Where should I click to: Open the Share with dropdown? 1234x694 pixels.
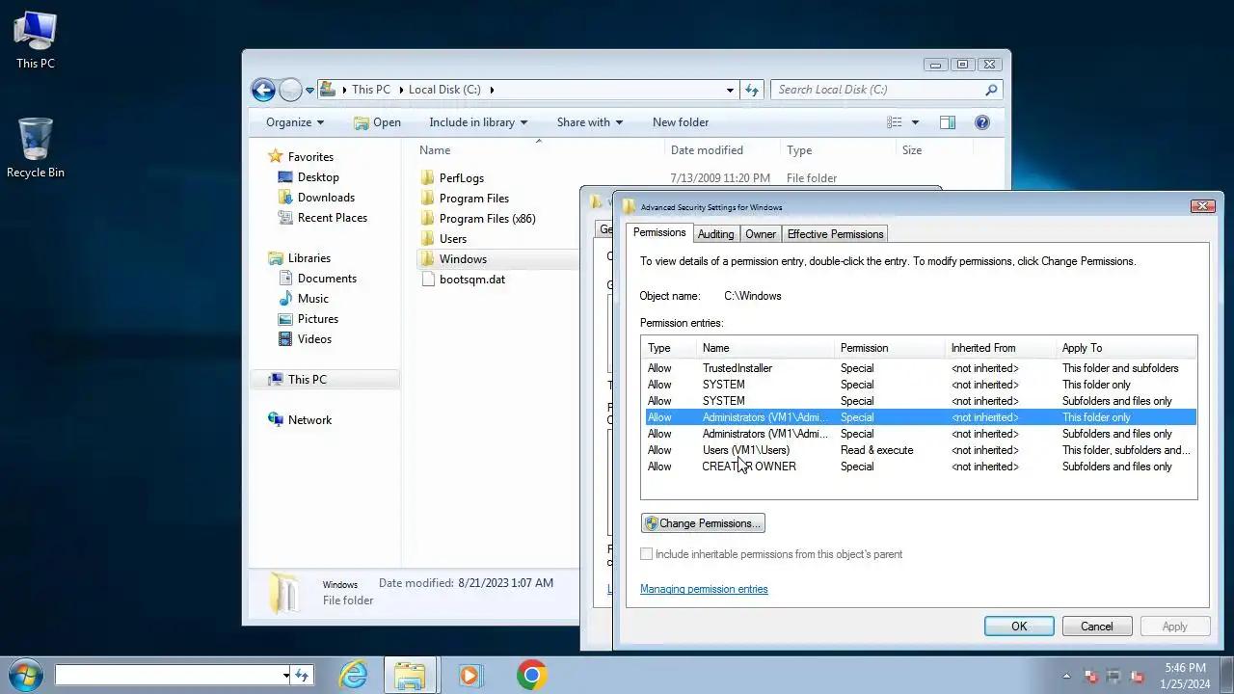pyautogui.click(x=590, y=122)
